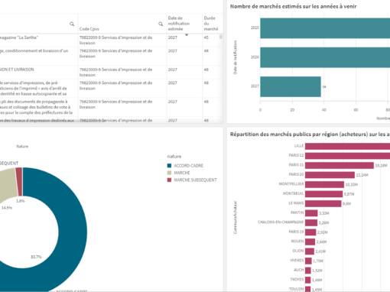390x292 pixels.
Task: Select the 2026 bar in marchés estimés chart
Action: [325, 57]
